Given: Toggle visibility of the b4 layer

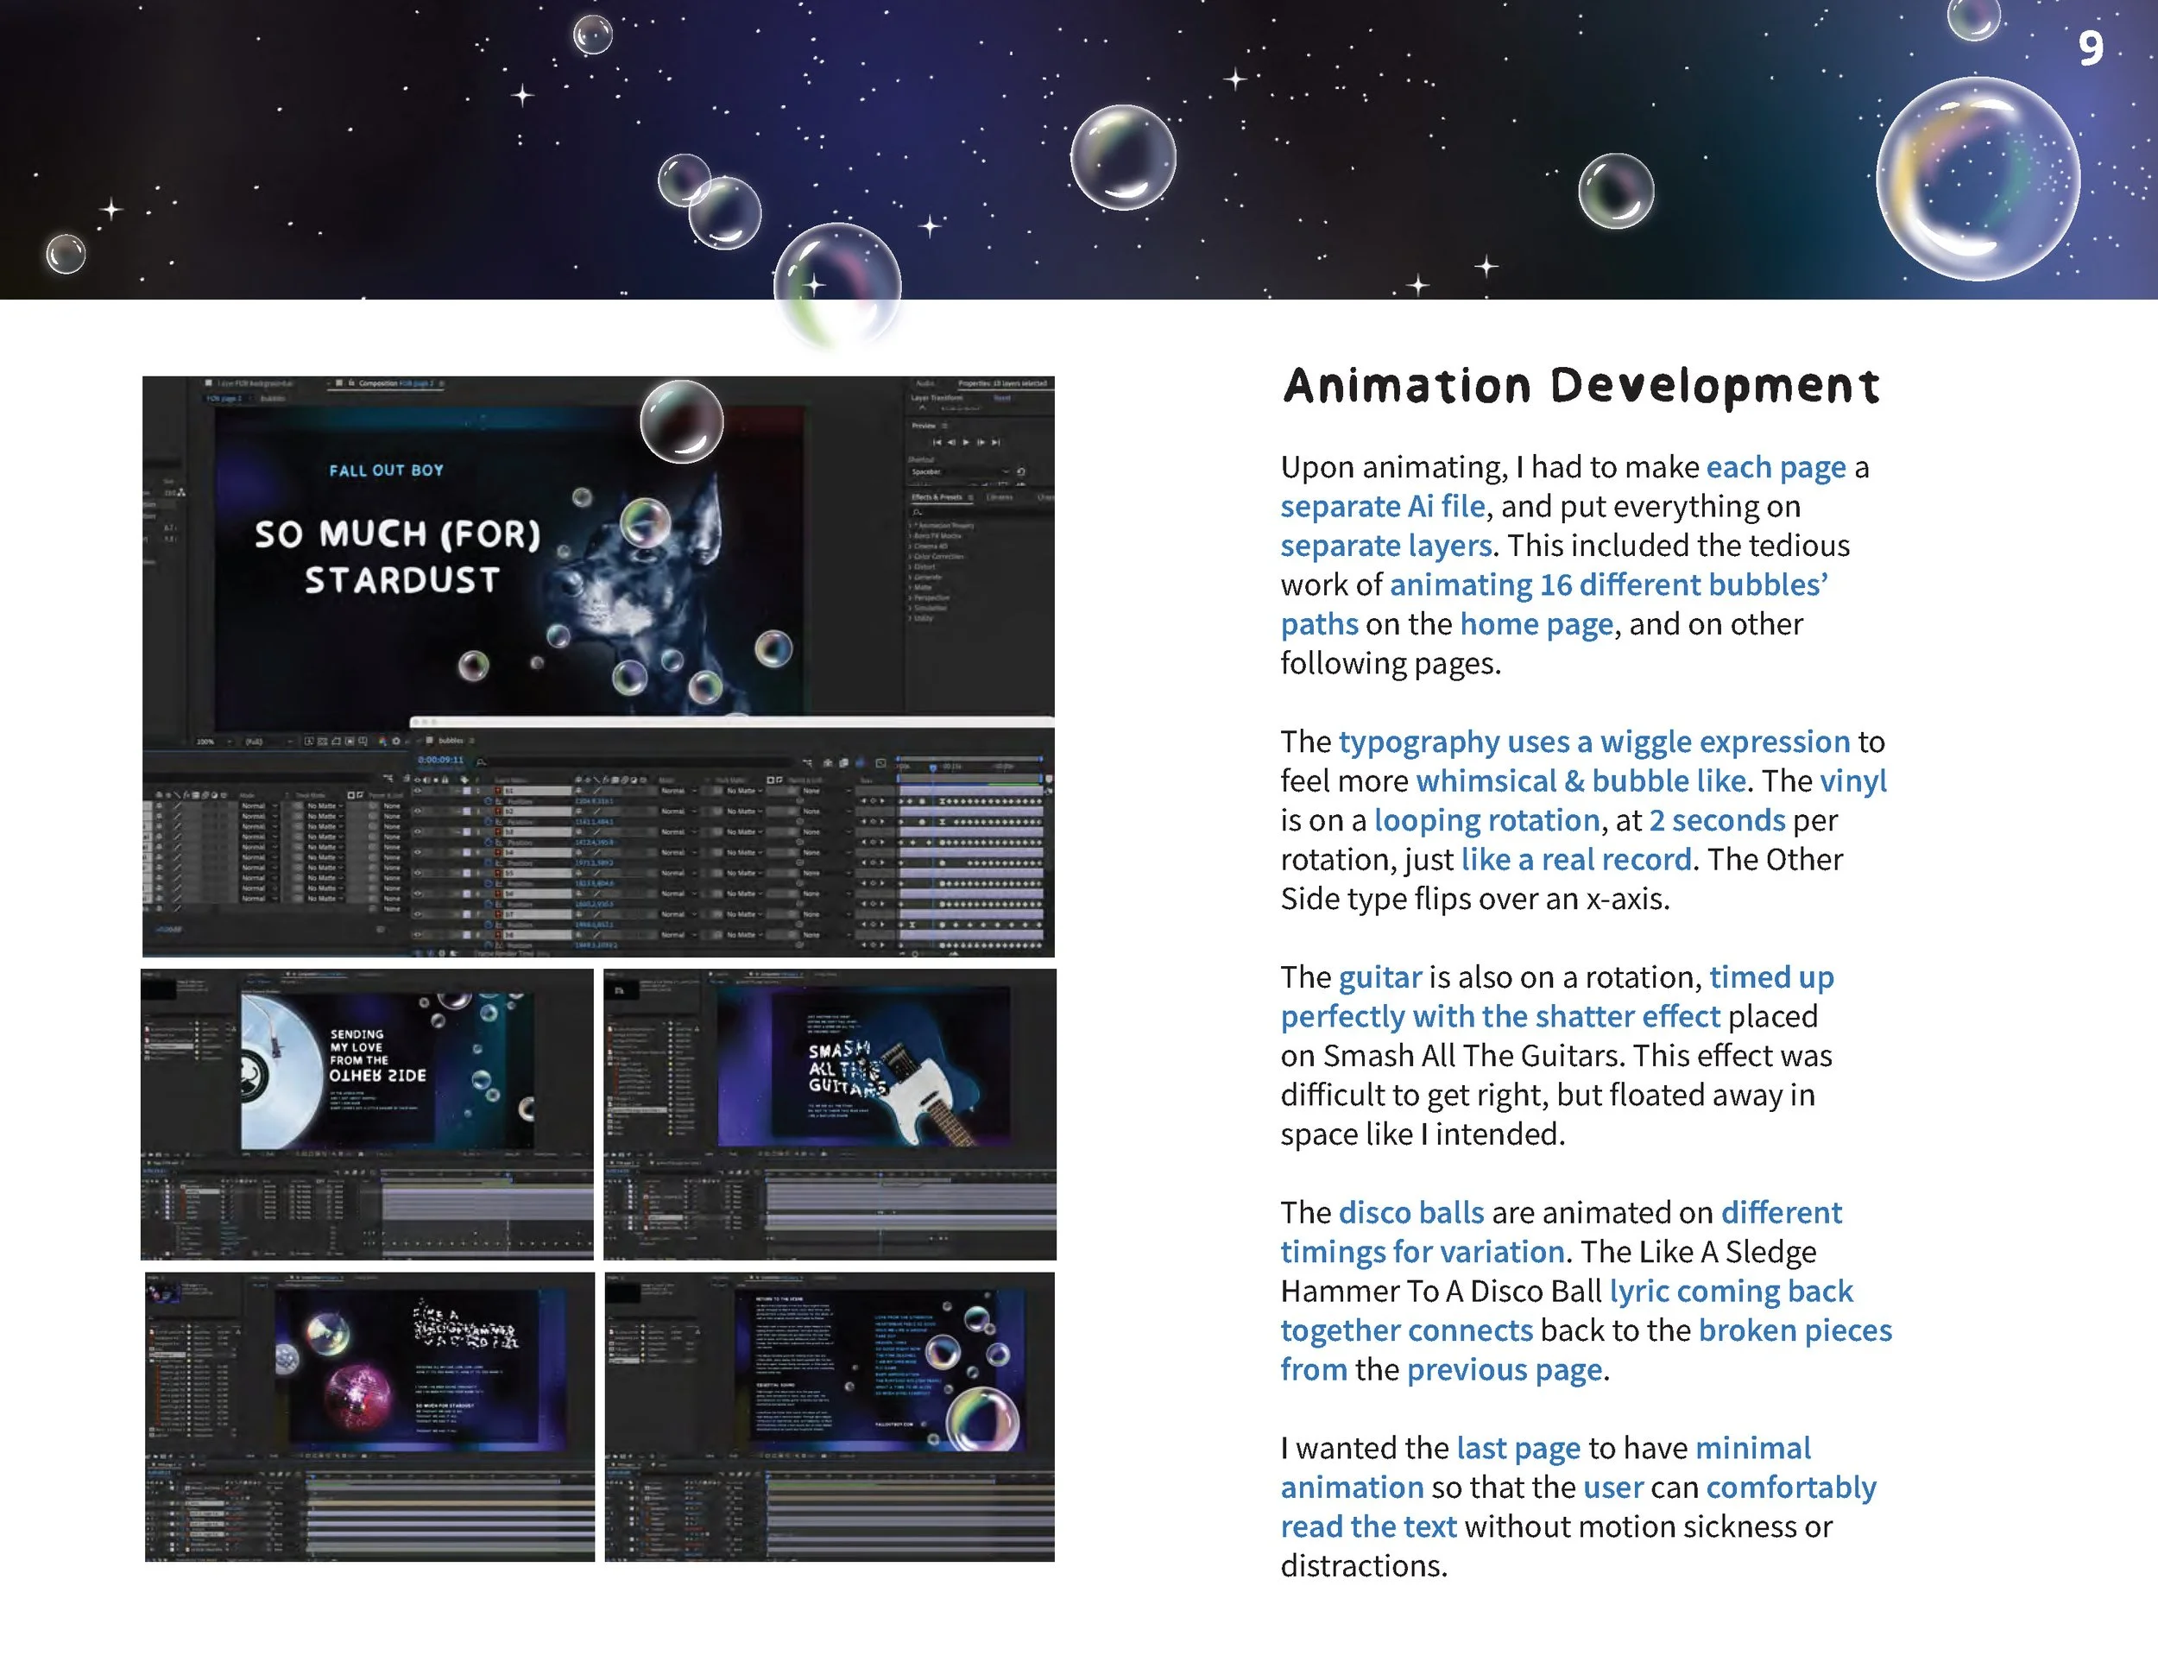Looking at the screenshot, I should pyautogui.click(x=418, y=853).
